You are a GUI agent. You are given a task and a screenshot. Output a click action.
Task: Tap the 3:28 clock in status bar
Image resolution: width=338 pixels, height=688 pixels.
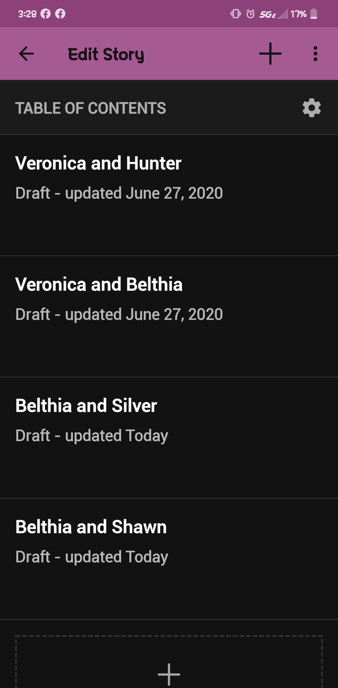click(27, 14)
